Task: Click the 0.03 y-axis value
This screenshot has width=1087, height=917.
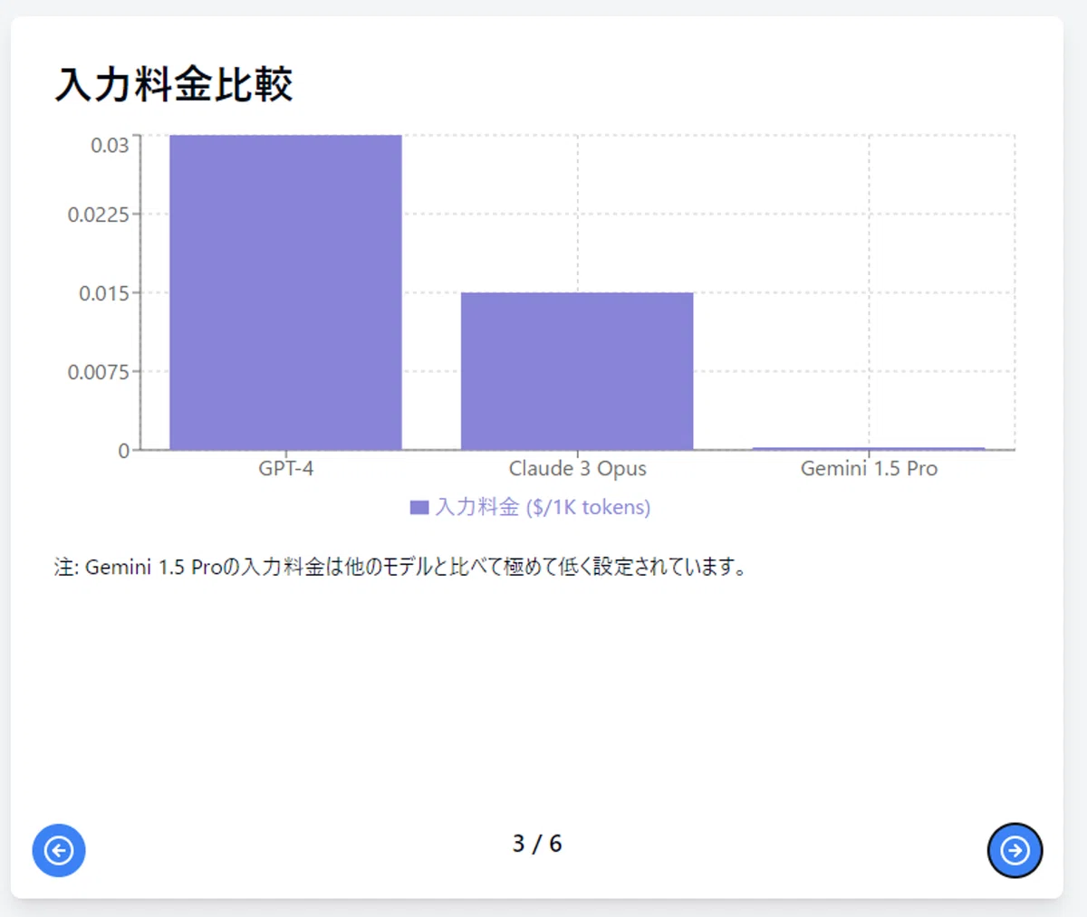Action: (x=110, y=146)
